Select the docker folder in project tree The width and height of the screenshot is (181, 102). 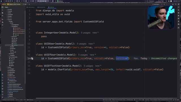pyautogui.click(x=10, y=11)
